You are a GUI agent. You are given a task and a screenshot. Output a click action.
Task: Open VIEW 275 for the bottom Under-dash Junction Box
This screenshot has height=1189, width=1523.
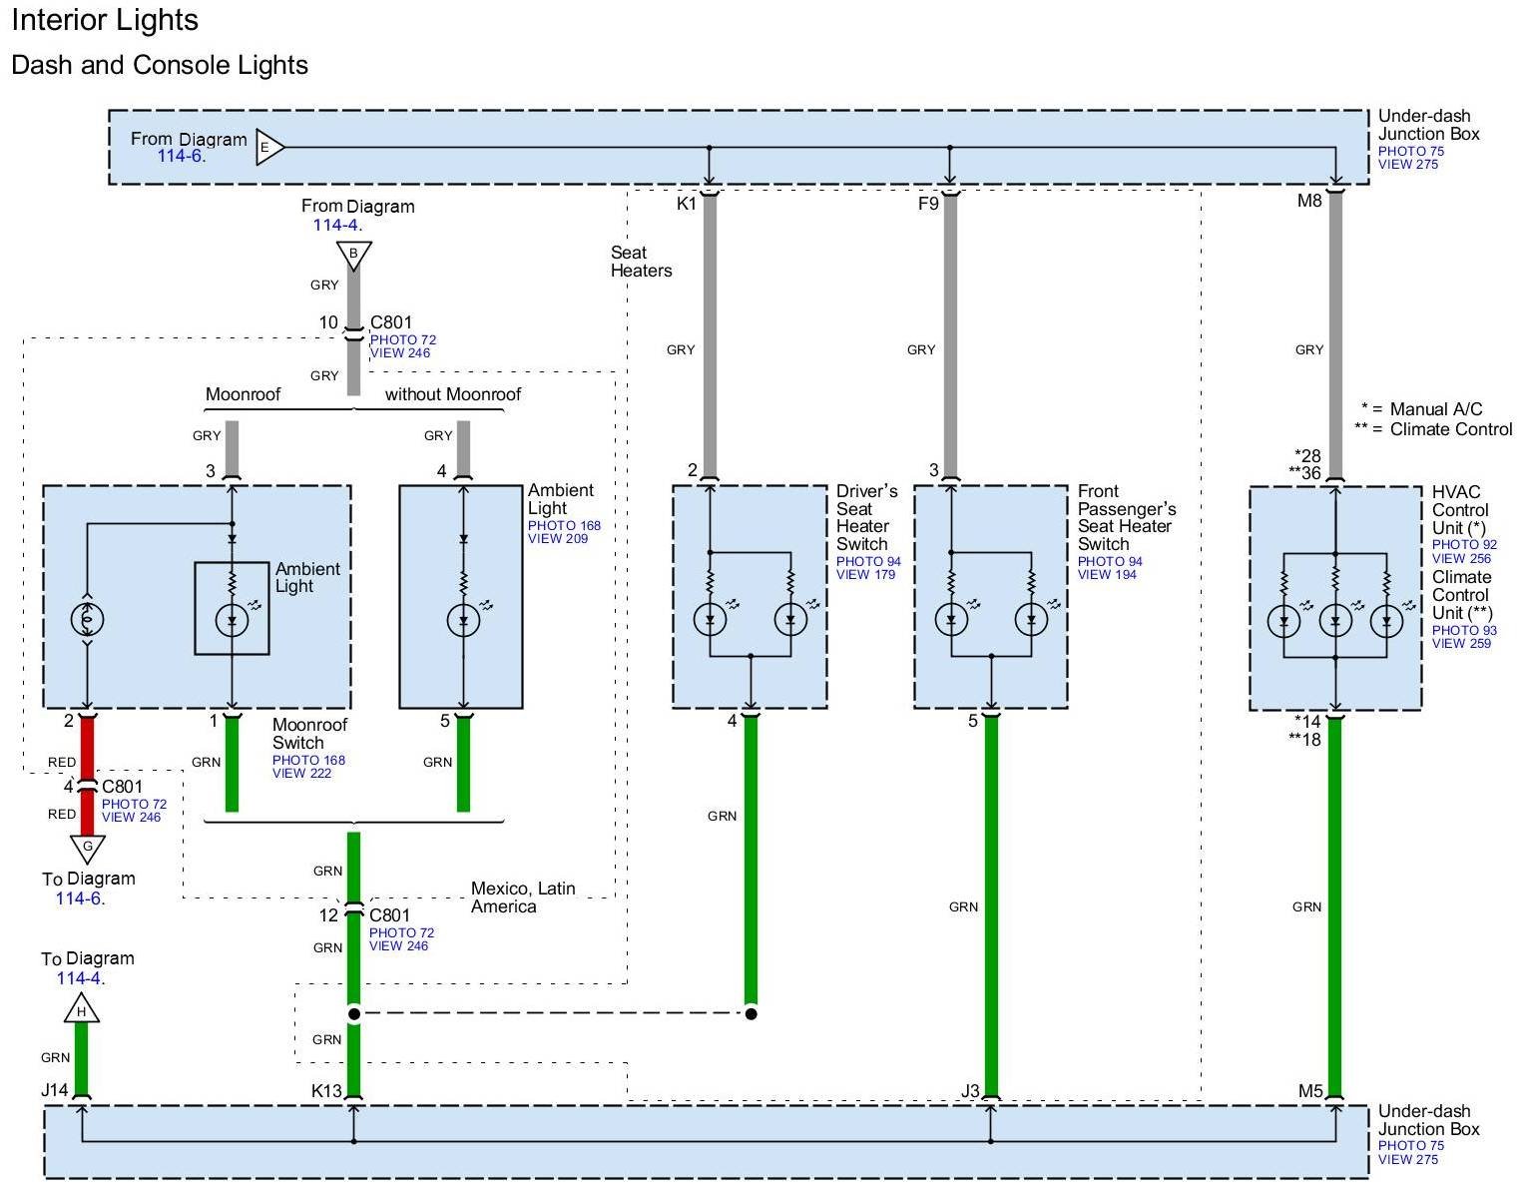(x=1408, y=1159)
